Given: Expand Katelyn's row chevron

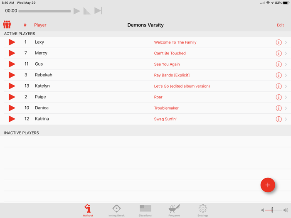Looking at the screenshot, I should point(286,86).
